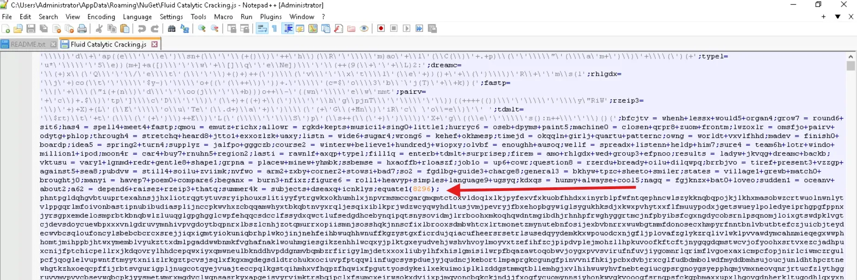Click the vertical scrollbar thumb
This screenshot has height=280, width=857.
click(x=851, y=66)
